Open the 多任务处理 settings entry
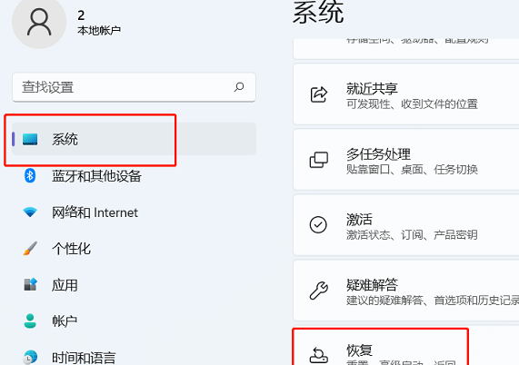The image size is (519, 365). click(406, 160)
